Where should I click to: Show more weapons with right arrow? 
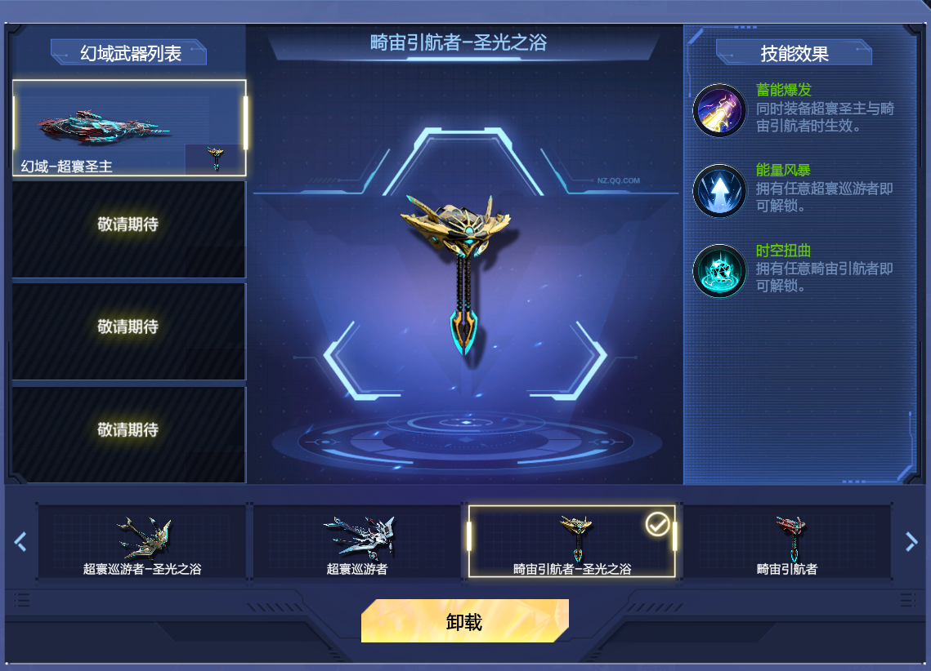[911, 541]
